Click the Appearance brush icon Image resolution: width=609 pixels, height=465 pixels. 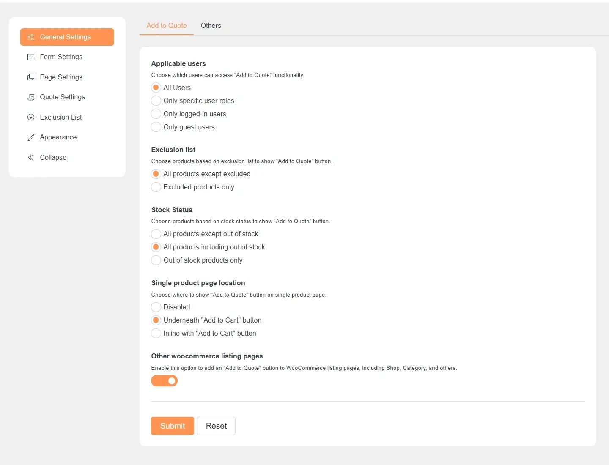tap(31, 137)
